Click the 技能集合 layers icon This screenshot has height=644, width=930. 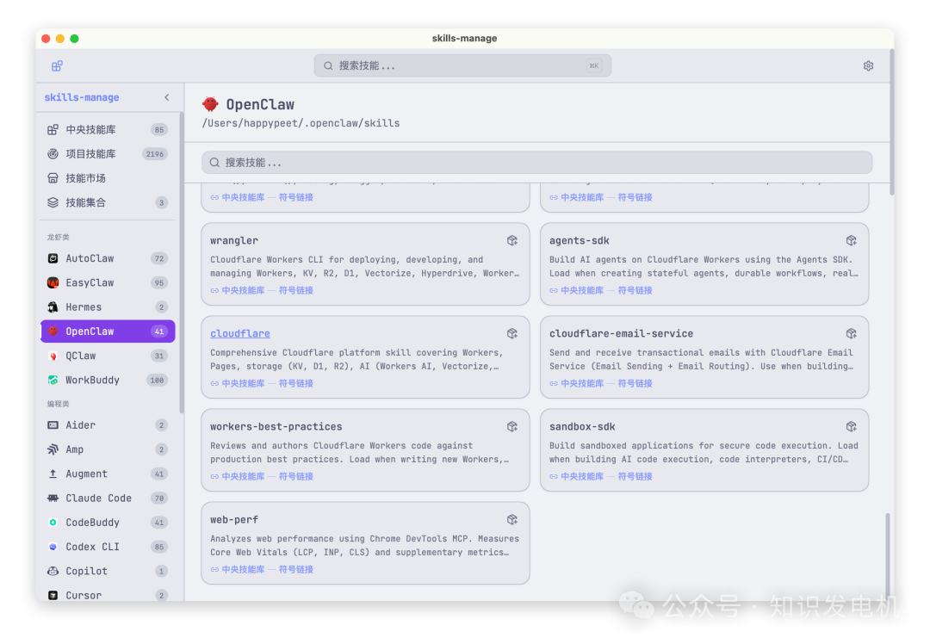coord(53,202)
